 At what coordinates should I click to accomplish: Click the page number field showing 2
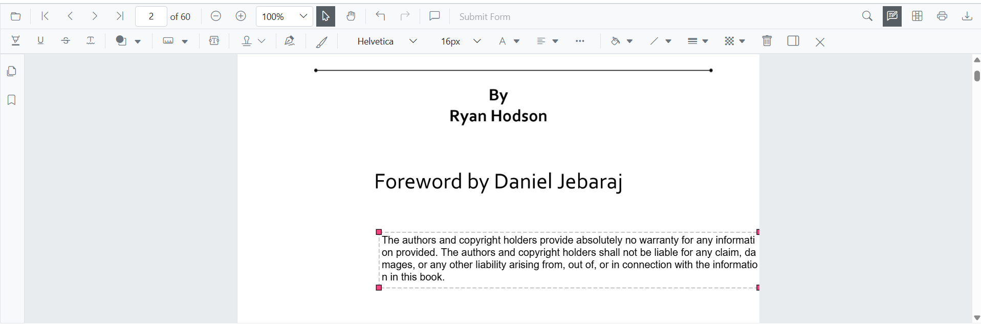click(151, 16)
